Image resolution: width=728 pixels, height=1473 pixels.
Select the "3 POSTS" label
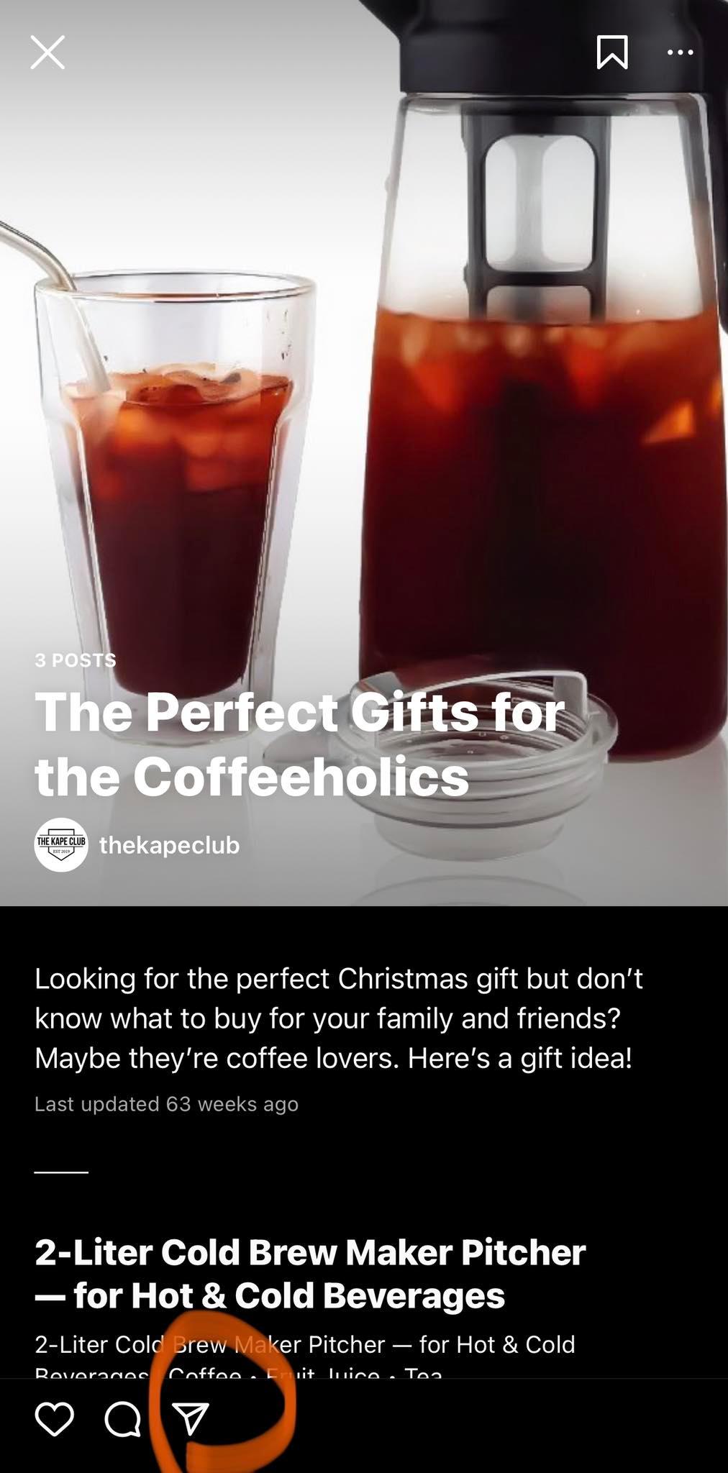click(76, 660)
